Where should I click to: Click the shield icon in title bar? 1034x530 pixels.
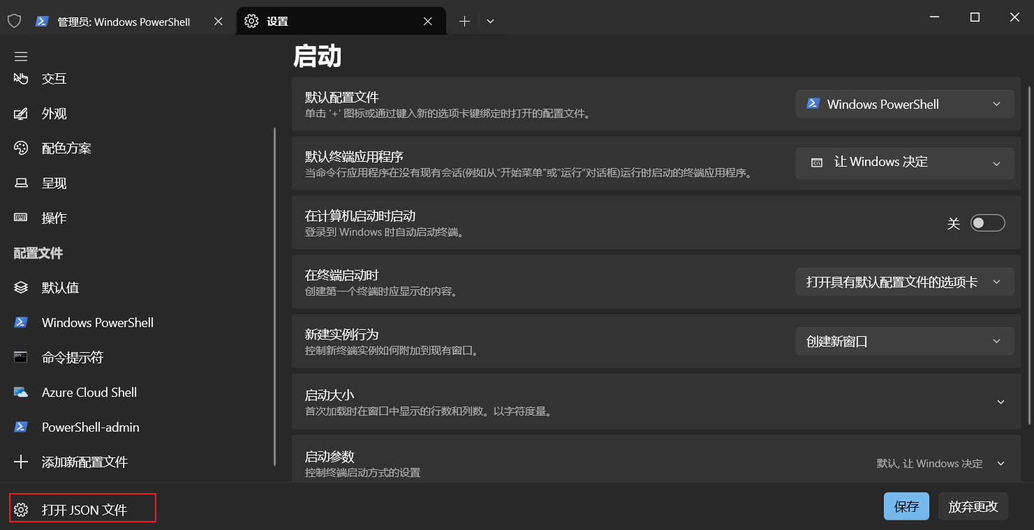point(14,21)
